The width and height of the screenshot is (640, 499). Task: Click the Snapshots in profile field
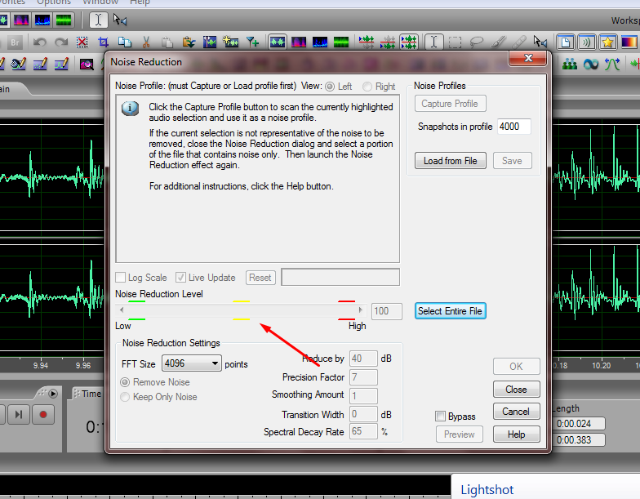point(514,127)
